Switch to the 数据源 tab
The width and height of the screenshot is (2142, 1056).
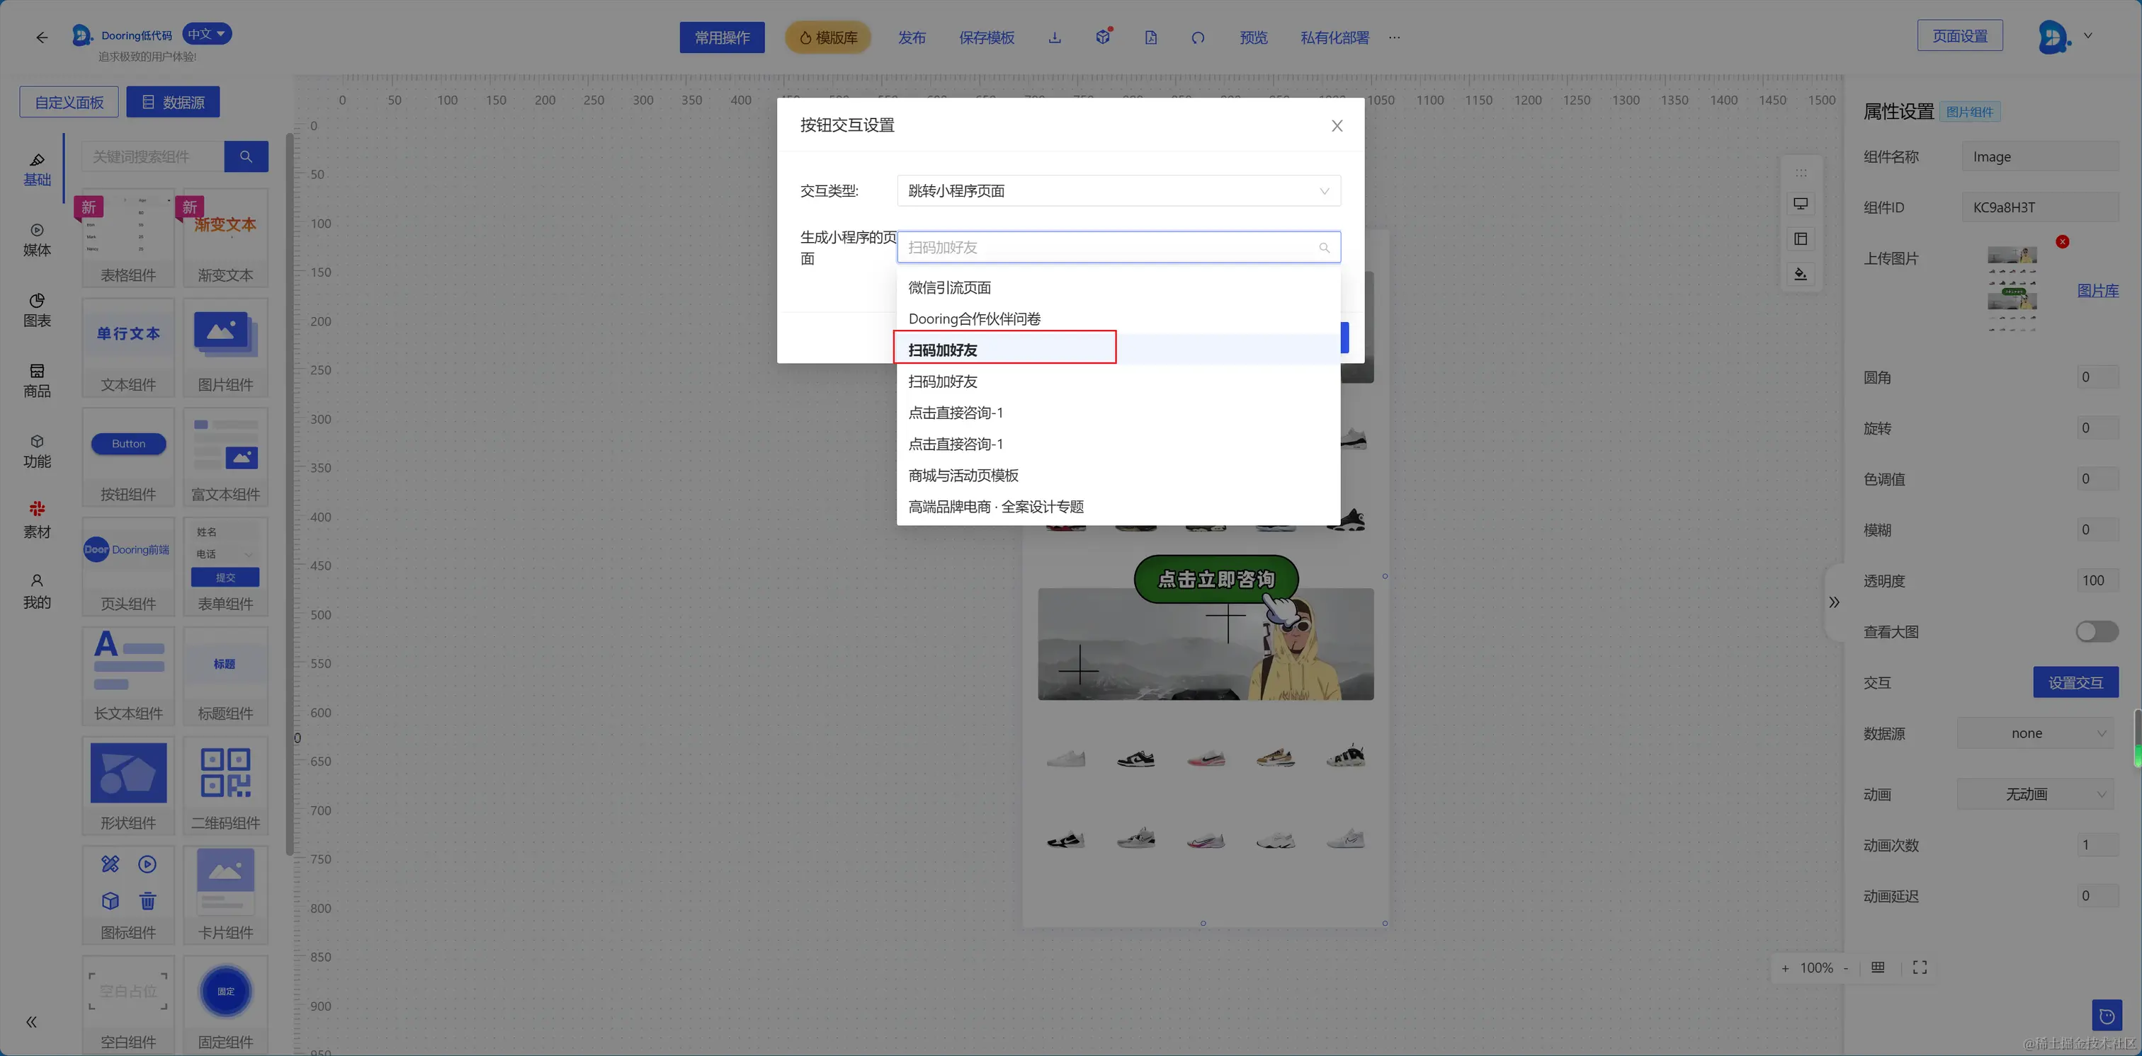pos(173,102)
